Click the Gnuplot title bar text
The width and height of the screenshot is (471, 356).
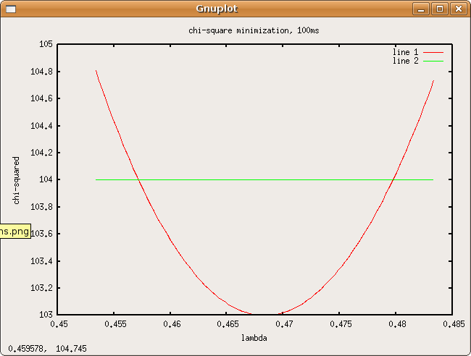click(217, 9)
